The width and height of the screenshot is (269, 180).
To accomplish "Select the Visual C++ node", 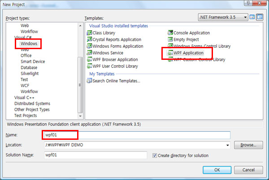I will click(x=24, y=98).
